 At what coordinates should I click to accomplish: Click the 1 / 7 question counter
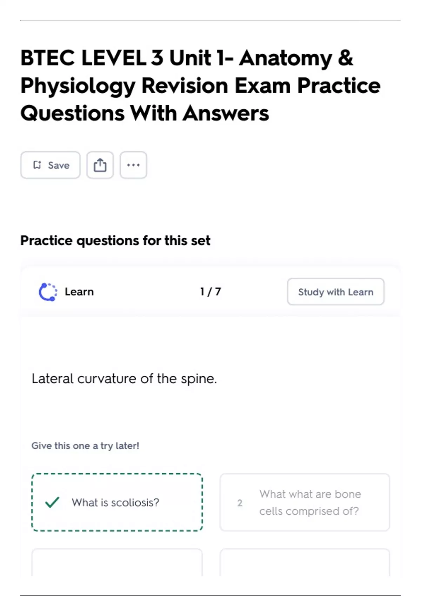pos(210,292)
